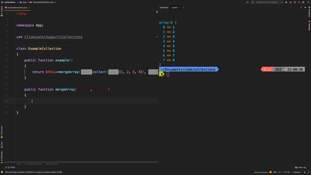Click the red error status segment in terminal prompt
Image resolution: width=311 pixels, height=175 pixels.
click(267, 70)
